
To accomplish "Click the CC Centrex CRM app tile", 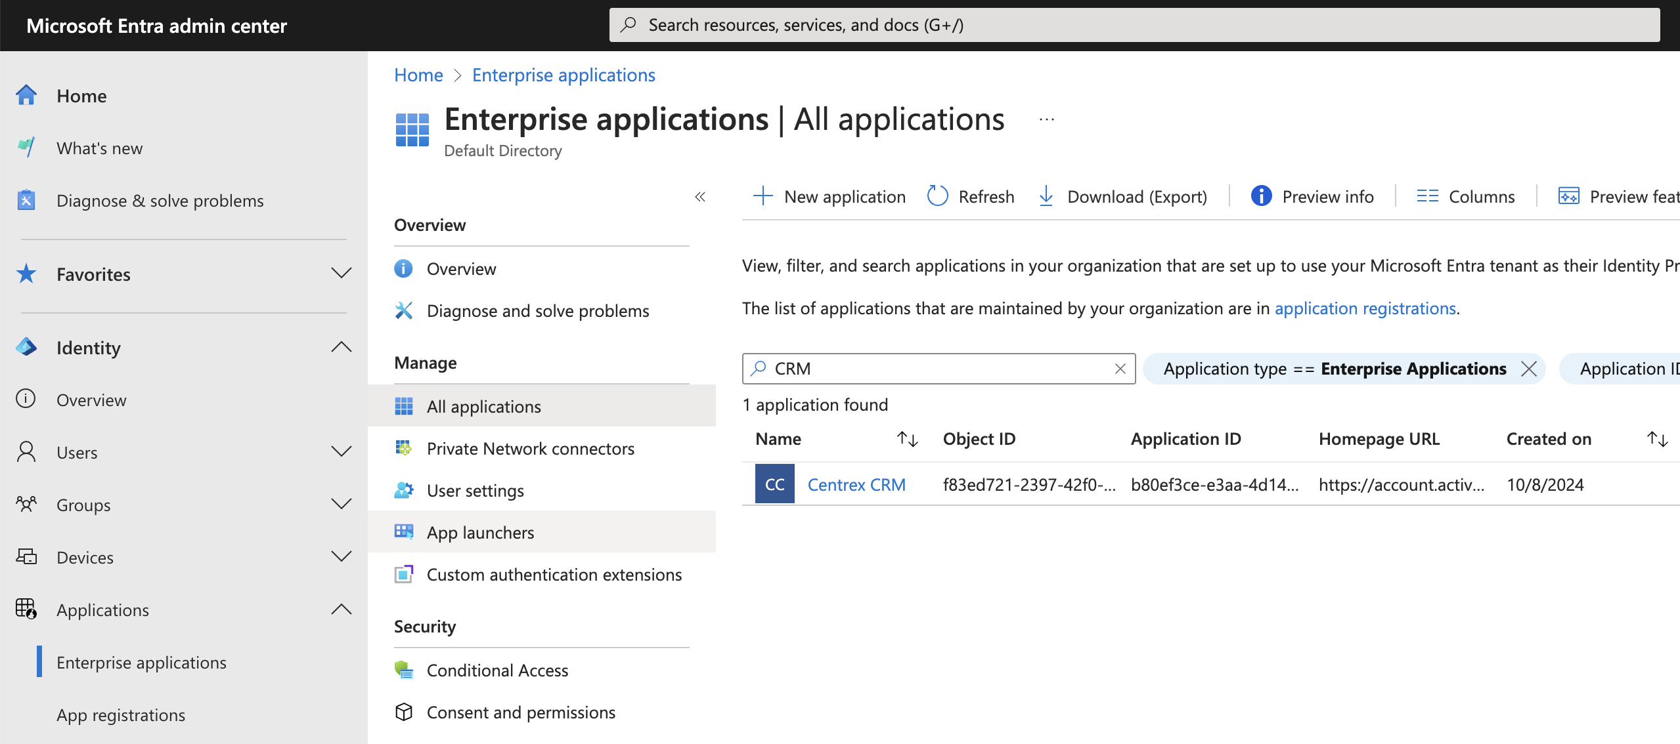I will coord(775,484).
